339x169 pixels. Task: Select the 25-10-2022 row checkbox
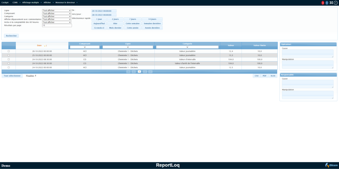9,55
